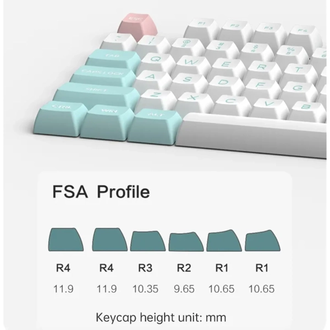Image resolution: width=330 pixels, height=330 pixels.
Task: Click the Z keycap
Action: coord(156,98)
